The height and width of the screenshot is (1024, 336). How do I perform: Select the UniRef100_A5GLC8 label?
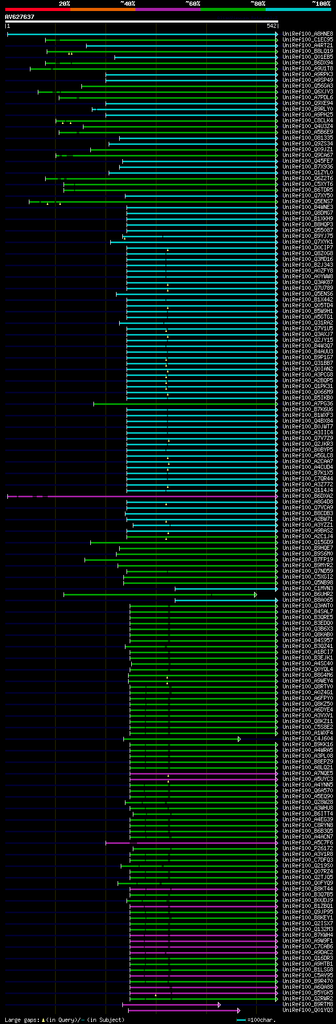pos(308,455)
